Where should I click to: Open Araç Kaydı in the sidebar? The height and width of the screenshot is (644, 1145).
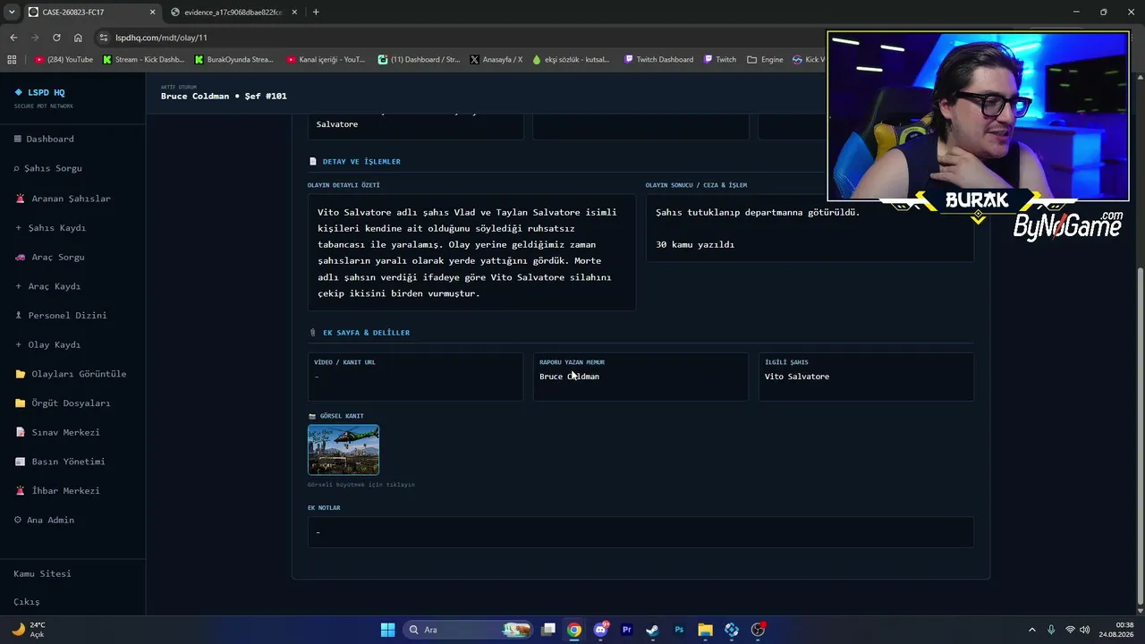(48, 286)
